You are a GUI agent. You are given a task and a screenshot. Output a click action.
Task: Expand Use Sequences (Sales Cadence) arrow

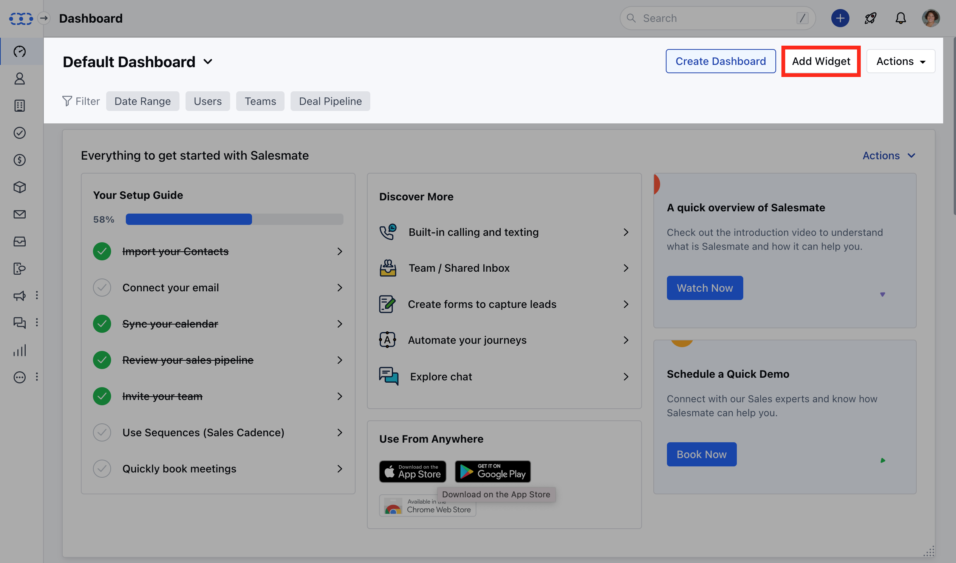pos(340,432)
